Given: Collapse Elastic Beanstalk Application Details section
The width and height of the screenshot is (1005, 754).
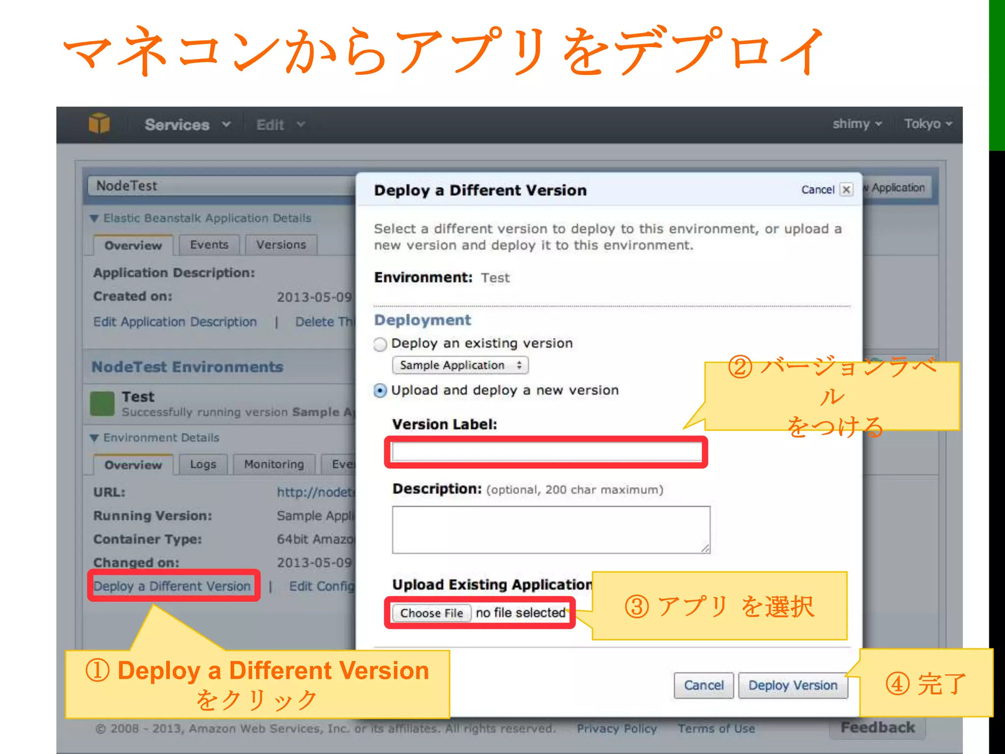Looking at the screenshot, I should pyautogui.click(x=94, y=218).
